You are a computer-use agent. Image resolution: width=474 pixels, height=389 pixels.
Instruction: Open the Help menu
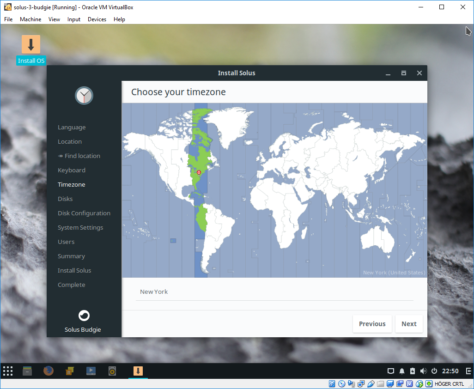coord(119,19)
